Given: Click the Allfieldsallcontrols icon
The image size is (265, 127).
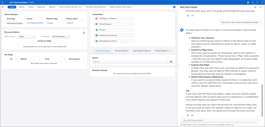Looking at the screenshot, I should point(96,41).
